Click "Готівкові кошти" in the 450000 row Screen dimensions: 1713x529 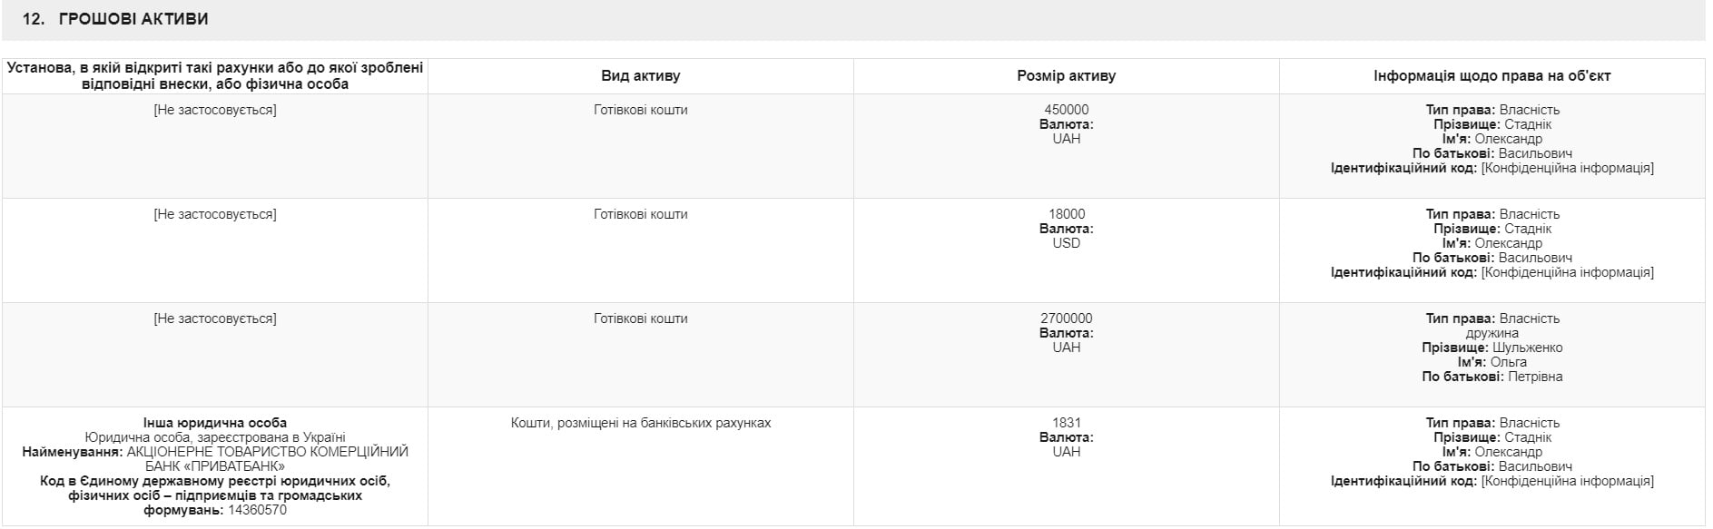coord(640,110)
